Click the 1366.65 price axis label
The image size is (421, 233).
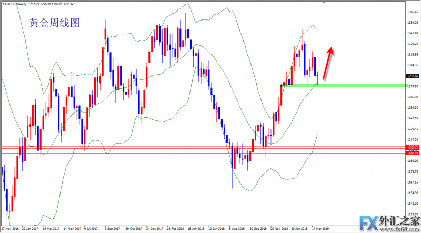(412, 12)
